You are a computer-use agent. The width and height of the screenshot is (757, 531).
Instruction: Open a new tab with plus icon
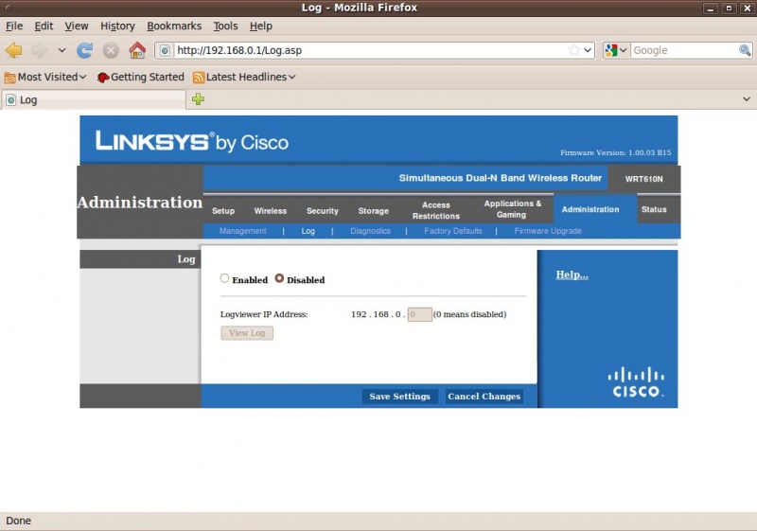[x=198, y=99]
